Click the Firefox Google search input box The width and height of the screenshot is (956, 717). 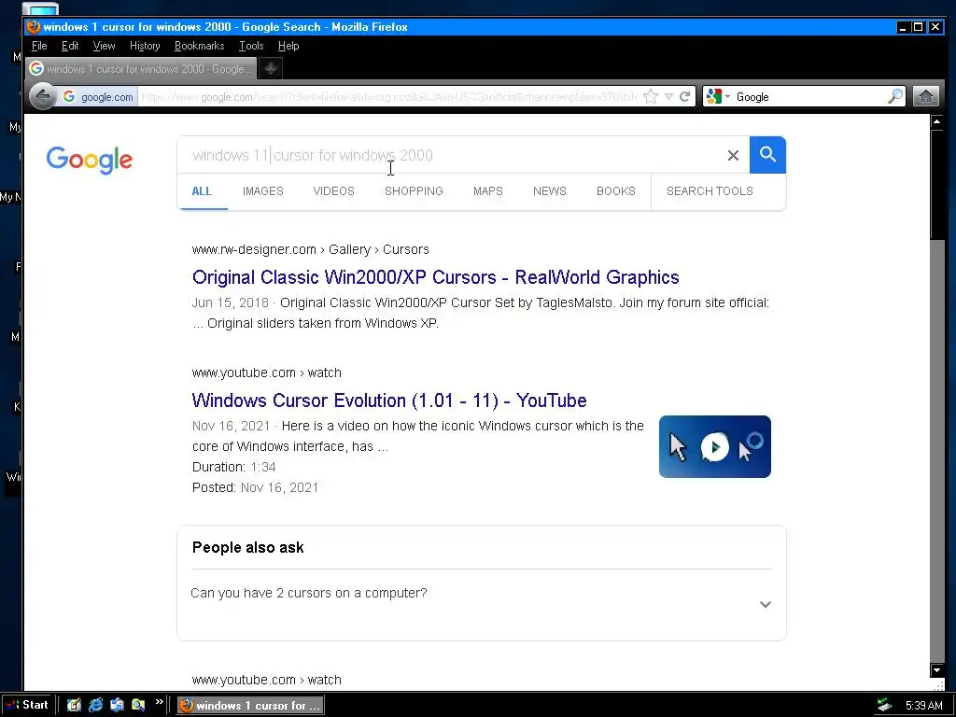pyautogui.click(x=809, y=96)
